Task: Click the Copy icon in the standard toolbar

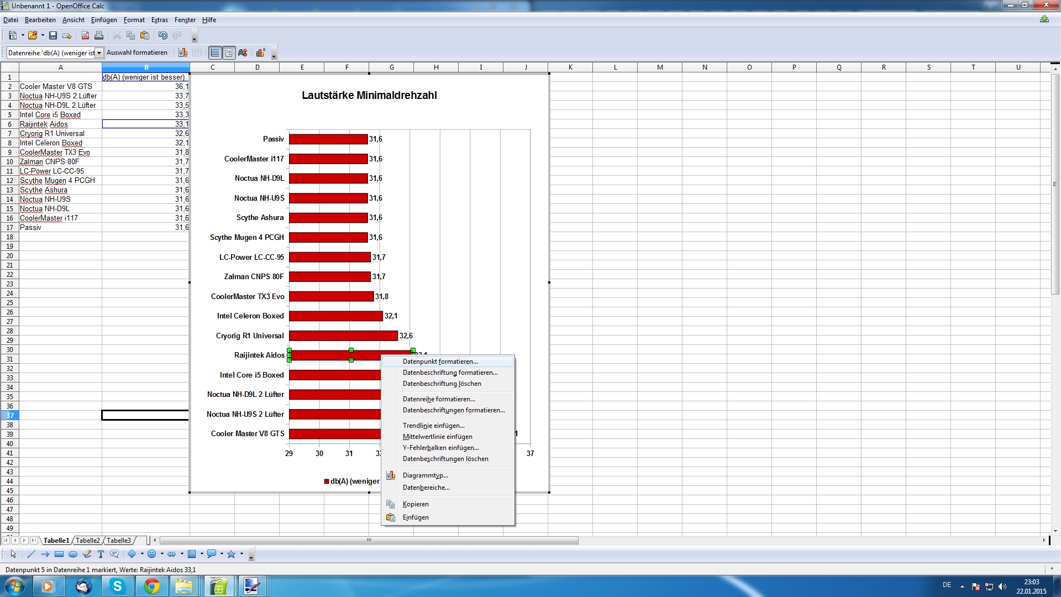Action: [131, 35]
